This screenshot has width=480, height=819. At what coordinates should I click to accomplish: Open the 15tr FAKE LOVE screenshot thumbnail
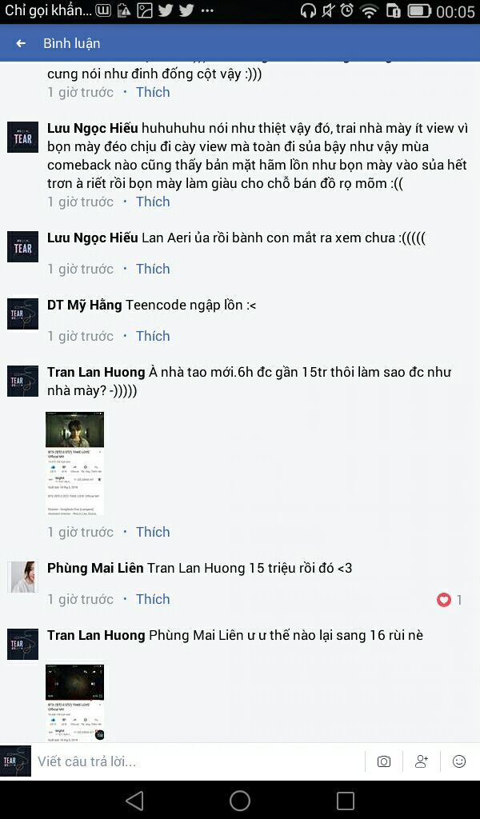74,463
